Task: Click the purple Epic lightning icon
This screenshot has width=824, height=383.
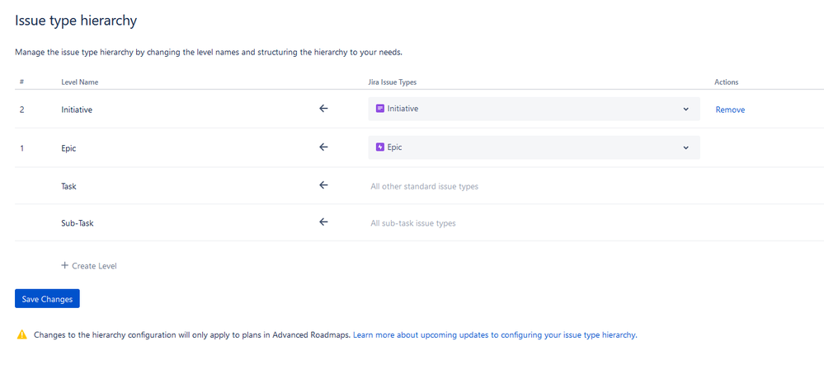Action: pos(380,147)
